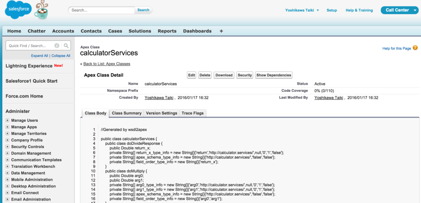Open the Help & Training link
The image size is (421, 203).
click(359, 10)
